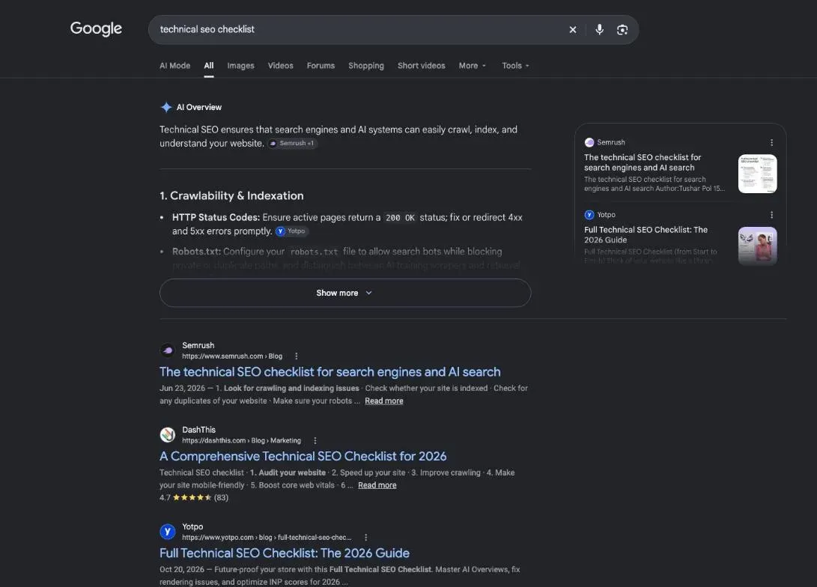Open more options for the Yotpo result
This screenshot has width=817, height=587.
pyautogui.click(x=365, y=538)
